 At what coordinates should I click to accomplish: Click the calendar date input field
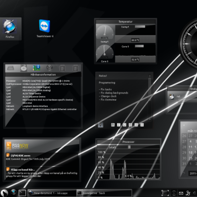pos(193,173)
